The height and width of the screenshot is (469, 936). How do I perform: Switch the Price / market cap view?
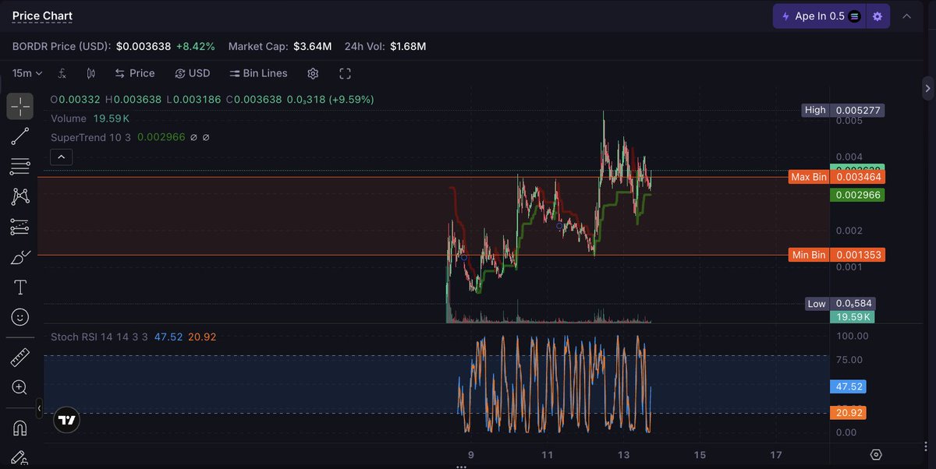[x=134, y=73]
